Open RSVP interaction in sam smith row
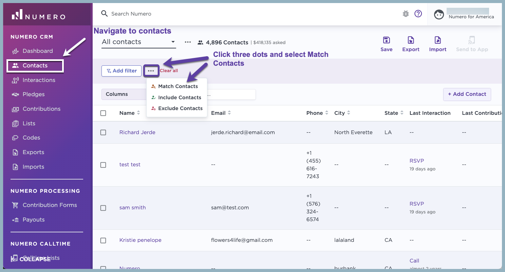This screenshot has width=505, height=272. [417, 204]
